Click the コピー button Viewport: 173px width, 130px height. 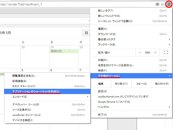[142, 84]
